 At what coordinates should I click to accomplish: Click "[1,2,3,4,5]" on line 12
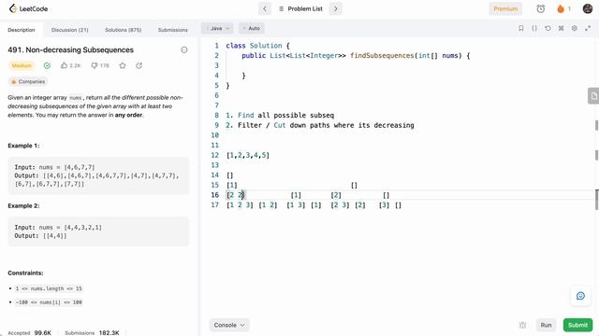247,155
